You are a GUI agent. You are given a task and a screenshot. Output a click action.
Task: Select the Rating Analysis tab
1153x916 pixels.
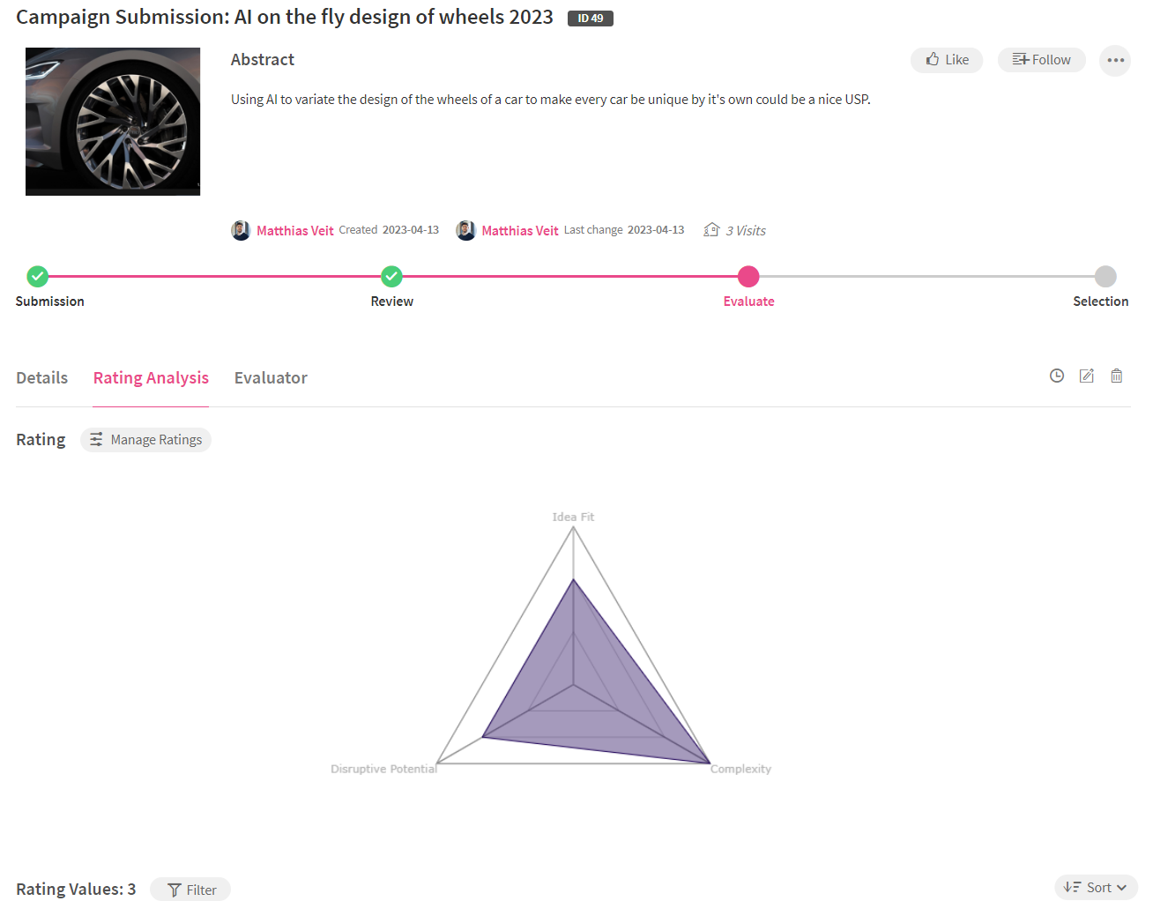pyautogui.click(x=151, y=377)
